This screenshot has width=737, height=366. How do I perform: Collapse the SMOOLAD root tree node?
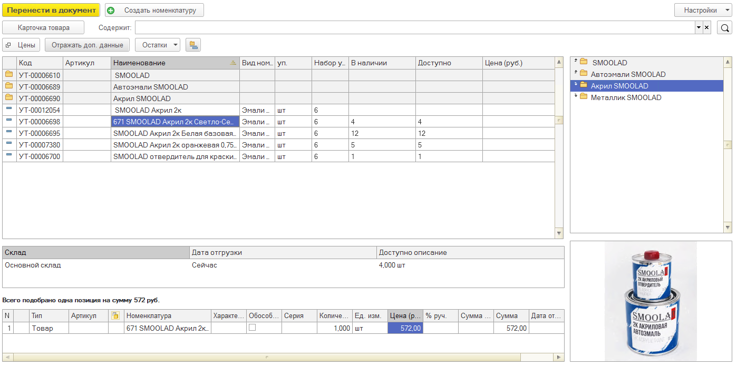[575, 62]
